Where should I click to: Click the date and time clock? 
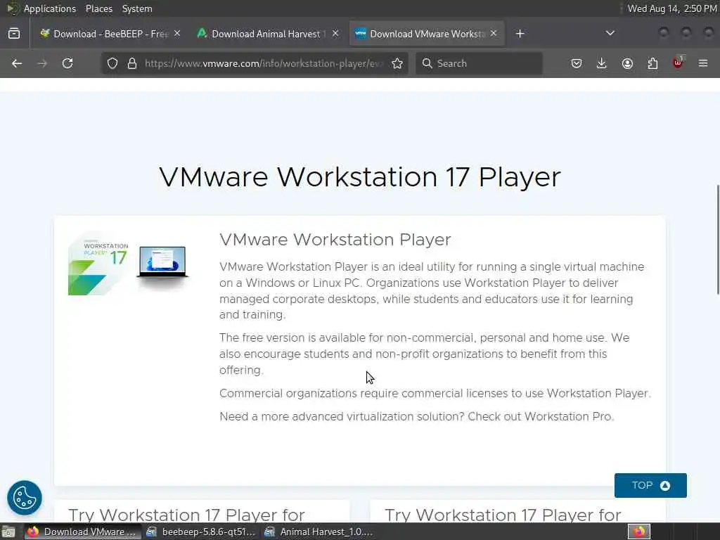coord(671,8)
